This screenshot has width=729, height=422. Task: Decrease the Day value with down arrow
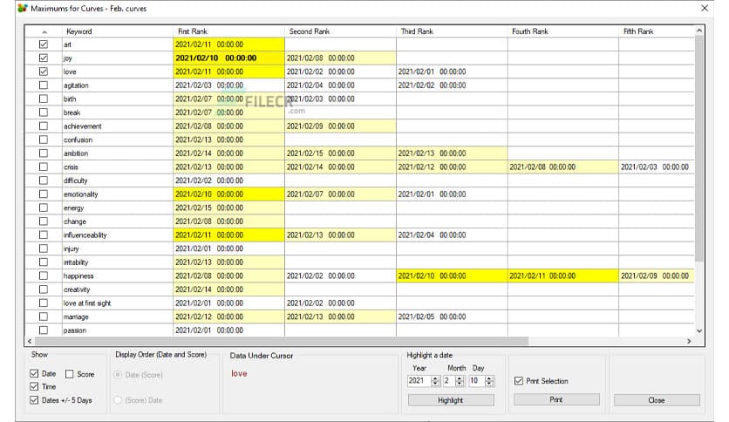[x=489, y=384]
